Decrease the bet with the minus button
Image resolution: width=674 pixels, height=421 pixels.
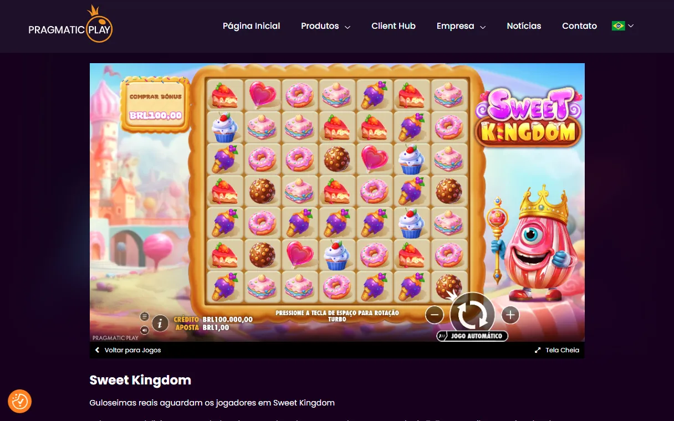click(435, 315)
